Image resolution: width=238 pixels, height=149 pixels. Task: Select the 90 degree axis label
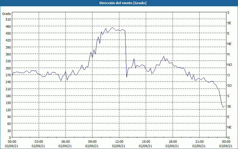[x=9, y=117]
